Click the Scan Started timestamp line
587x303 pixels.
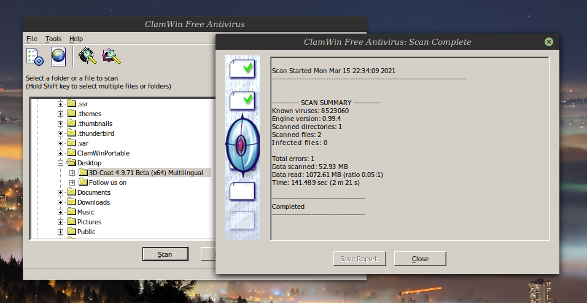pyautogui.click(x=333, y=71)
